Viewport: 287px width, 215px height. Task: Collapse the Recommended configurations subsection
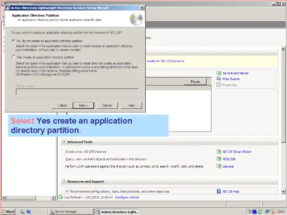67,191
